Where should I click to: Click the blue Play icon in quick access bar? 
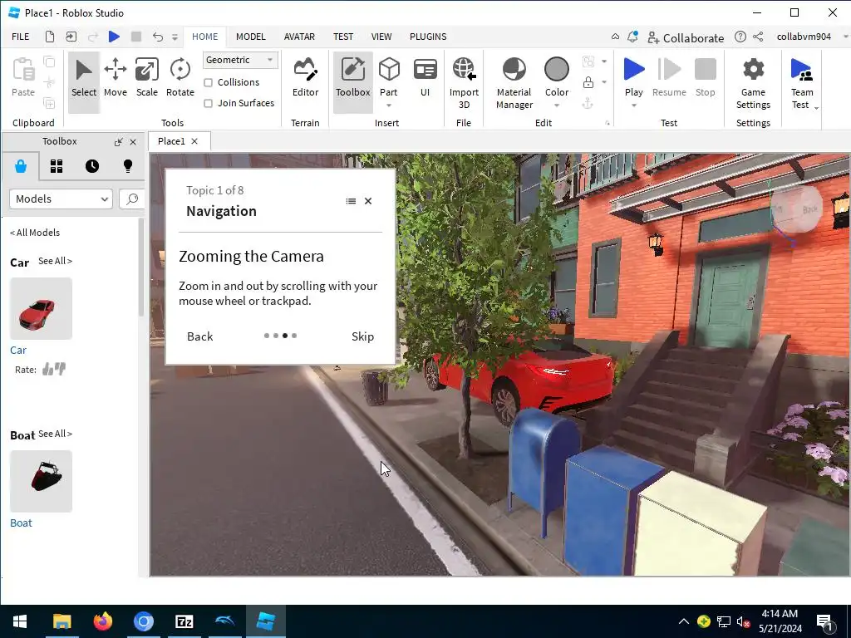[114, 37]
